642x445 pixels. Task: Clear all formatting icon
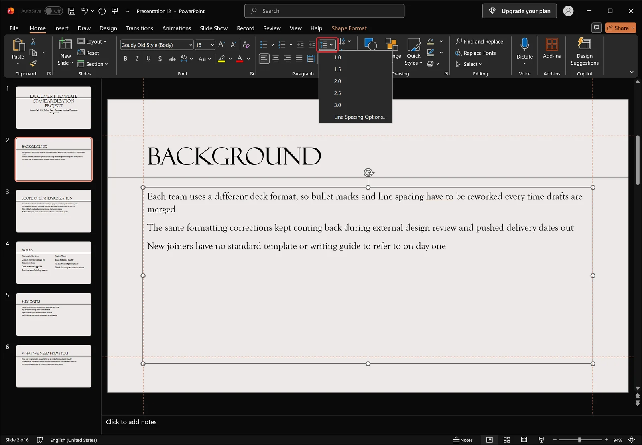(246, 45)
